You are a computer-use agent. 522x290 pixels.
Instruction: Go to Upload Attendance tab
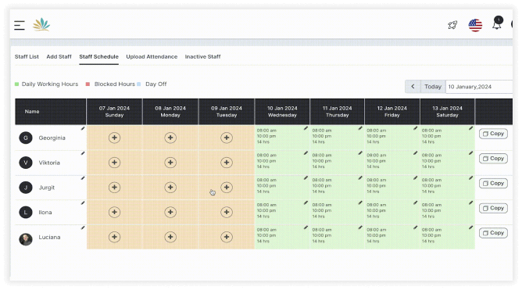click(152, 56)
